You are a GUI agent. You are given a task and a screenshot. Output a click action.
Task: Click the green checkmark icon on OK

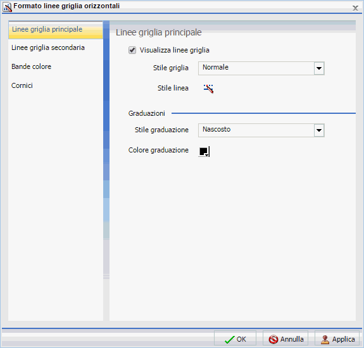click(230, 340)
